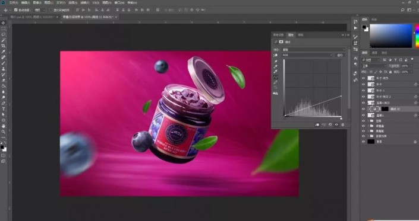Clip the Curves adjustment to layer below
The height and width of the screenshot is (221, 419).
[317, 124]
